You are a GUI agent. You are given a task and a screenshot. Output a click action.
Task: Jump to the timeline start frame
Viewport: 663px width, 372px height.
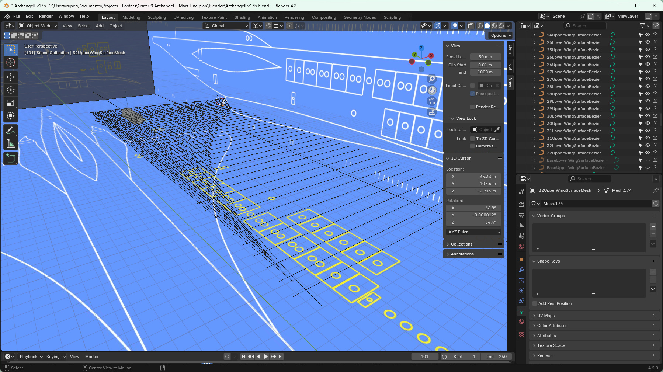(x=243, y=357)
